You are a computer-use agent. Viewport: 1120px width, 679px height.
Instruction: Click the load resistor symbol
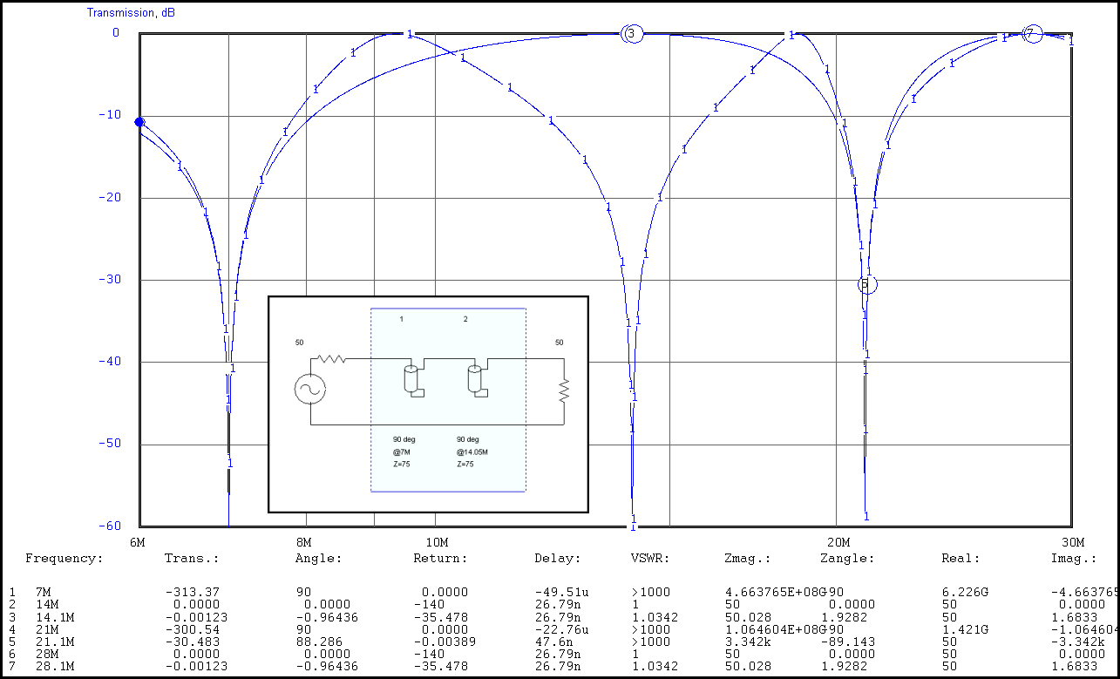pyautogui.click(x=564, y=389)
